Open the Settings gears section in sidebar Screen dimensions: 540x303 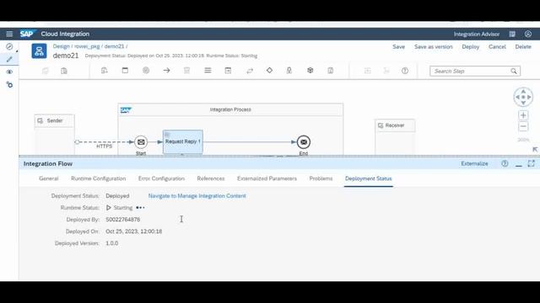[9, 84]
